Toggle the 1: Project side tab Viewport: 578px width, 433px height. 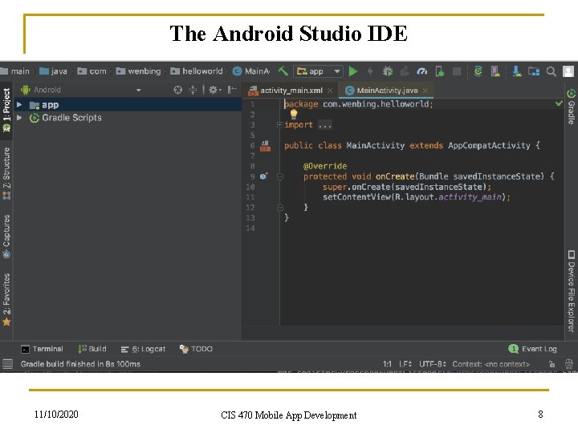[6, 110]
